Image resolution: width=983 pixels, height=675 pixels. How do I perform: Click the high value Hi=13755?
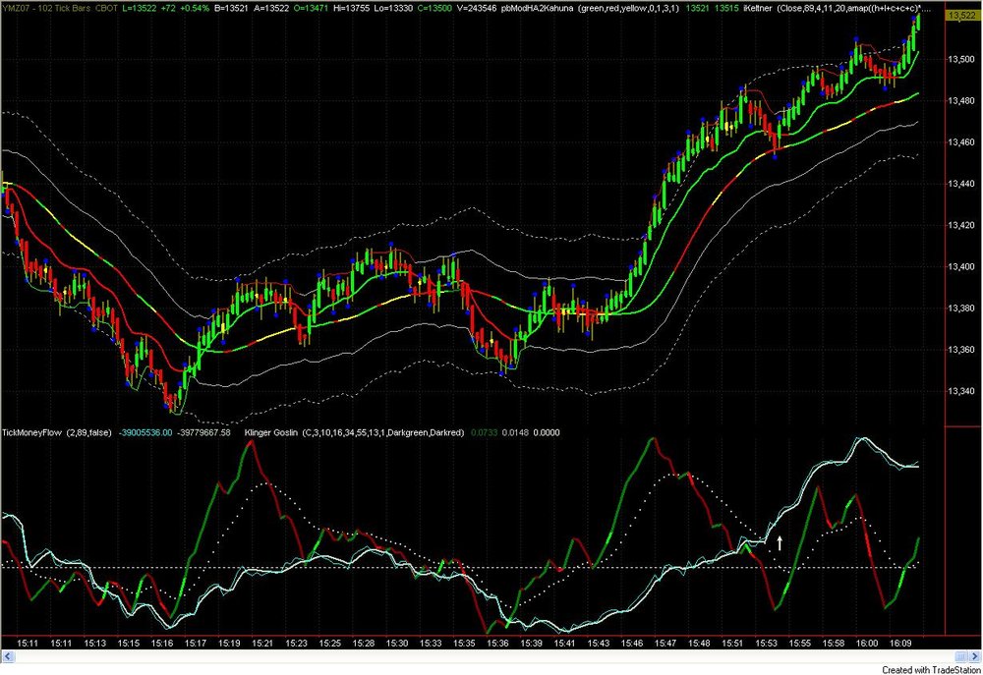coord(354,8)
